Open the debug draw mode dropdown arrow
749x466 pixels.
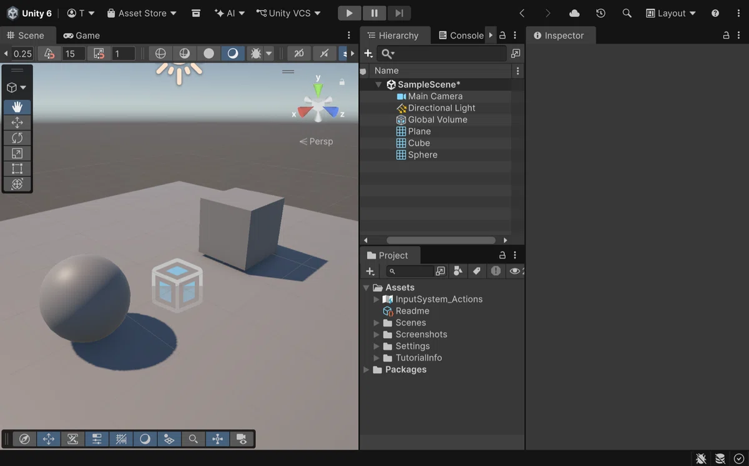(269, 54)
